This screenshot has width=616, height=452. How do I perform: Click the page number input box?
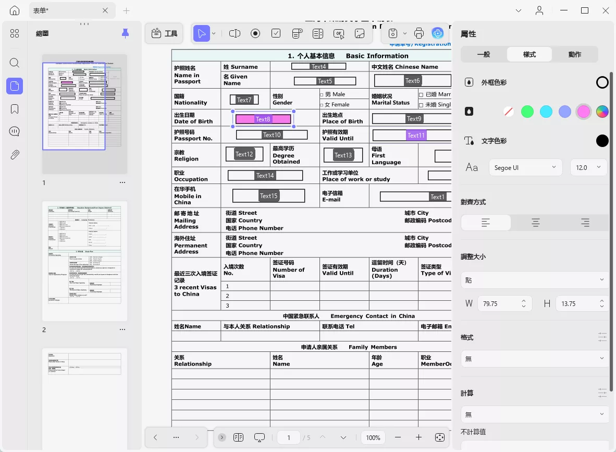tap(289, 437)
